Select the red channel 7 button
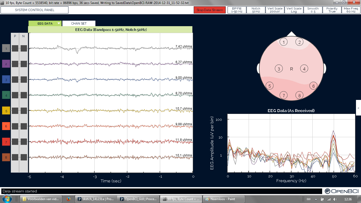Screen dimensions: 361x203 tap(6, 142)
